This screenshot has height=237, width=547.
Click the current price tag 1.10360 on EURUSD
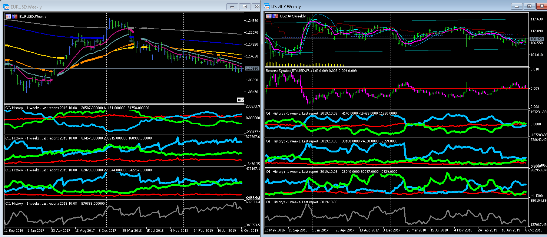pyautogui.click(x=252, y=69)
